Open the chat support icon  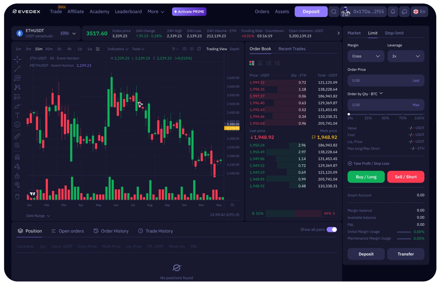tap(404, 12)
